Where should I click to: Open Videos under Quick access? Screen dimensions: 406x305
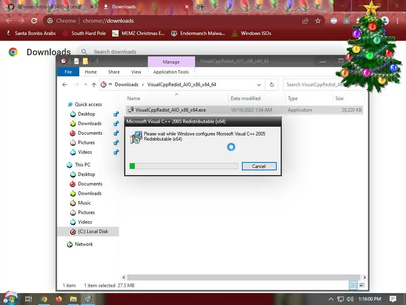coord(81,152)
